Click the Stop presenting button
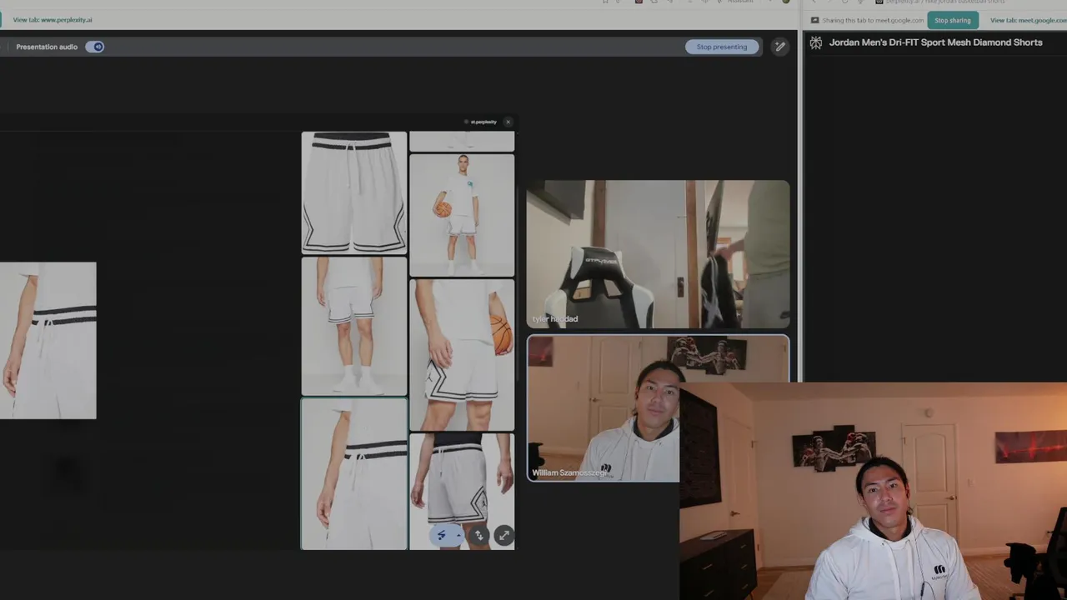The image size is (1067, 600). click(x=722, y=47)
